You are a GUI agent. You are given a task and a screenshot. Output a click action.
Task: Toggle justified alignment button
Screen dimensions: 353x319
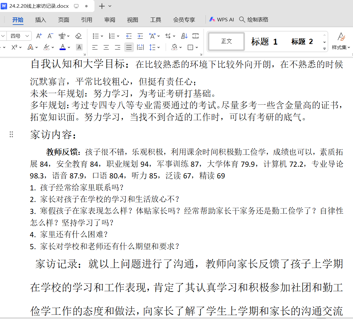click(x=129, y=48)
